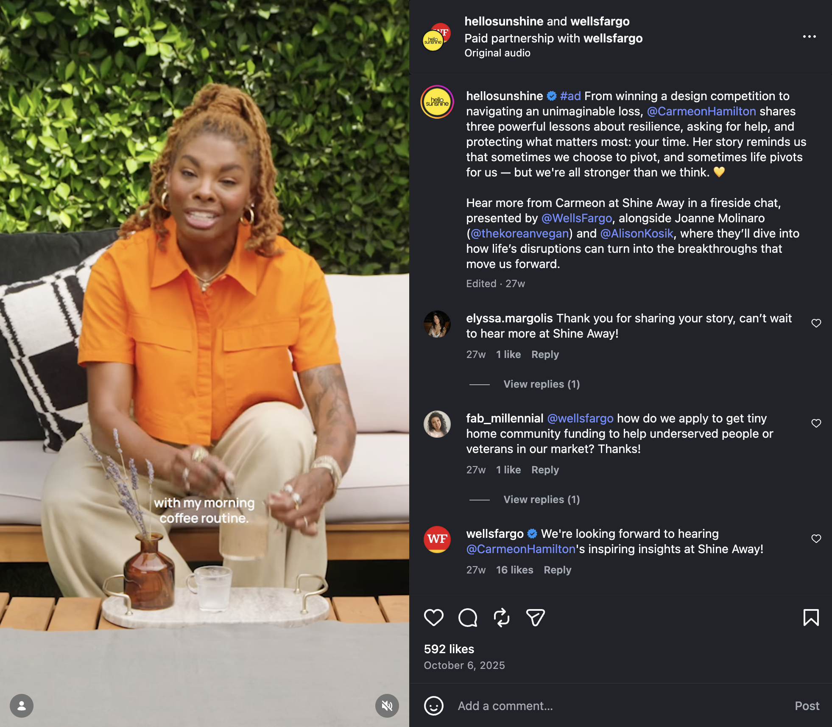Save post with the bookmark icon
832x727 pixels.
[811, 618]
